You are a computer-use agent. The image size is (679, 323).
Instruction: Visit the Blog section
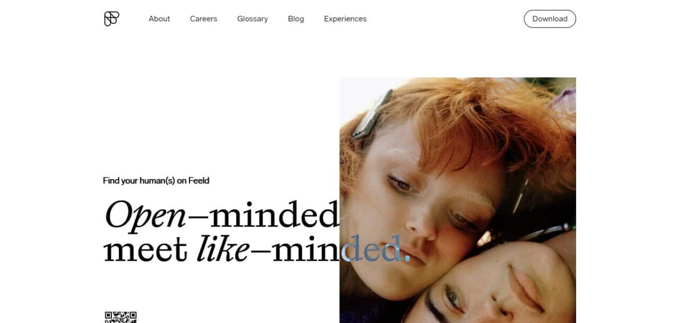[296, 19]
